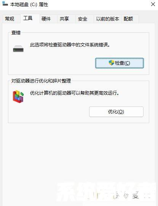Screen dimensions: 158x206
Task: Select the 工具 tab
Action: pos(28,18)
